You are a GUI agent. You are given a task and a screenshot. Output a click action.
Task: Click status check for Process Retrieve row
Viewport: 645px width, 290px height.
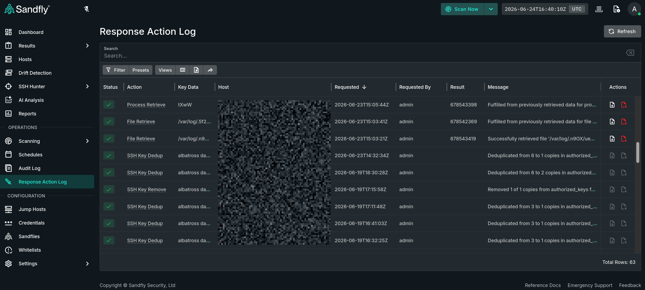pyautogui.click(x=109, y=105)
